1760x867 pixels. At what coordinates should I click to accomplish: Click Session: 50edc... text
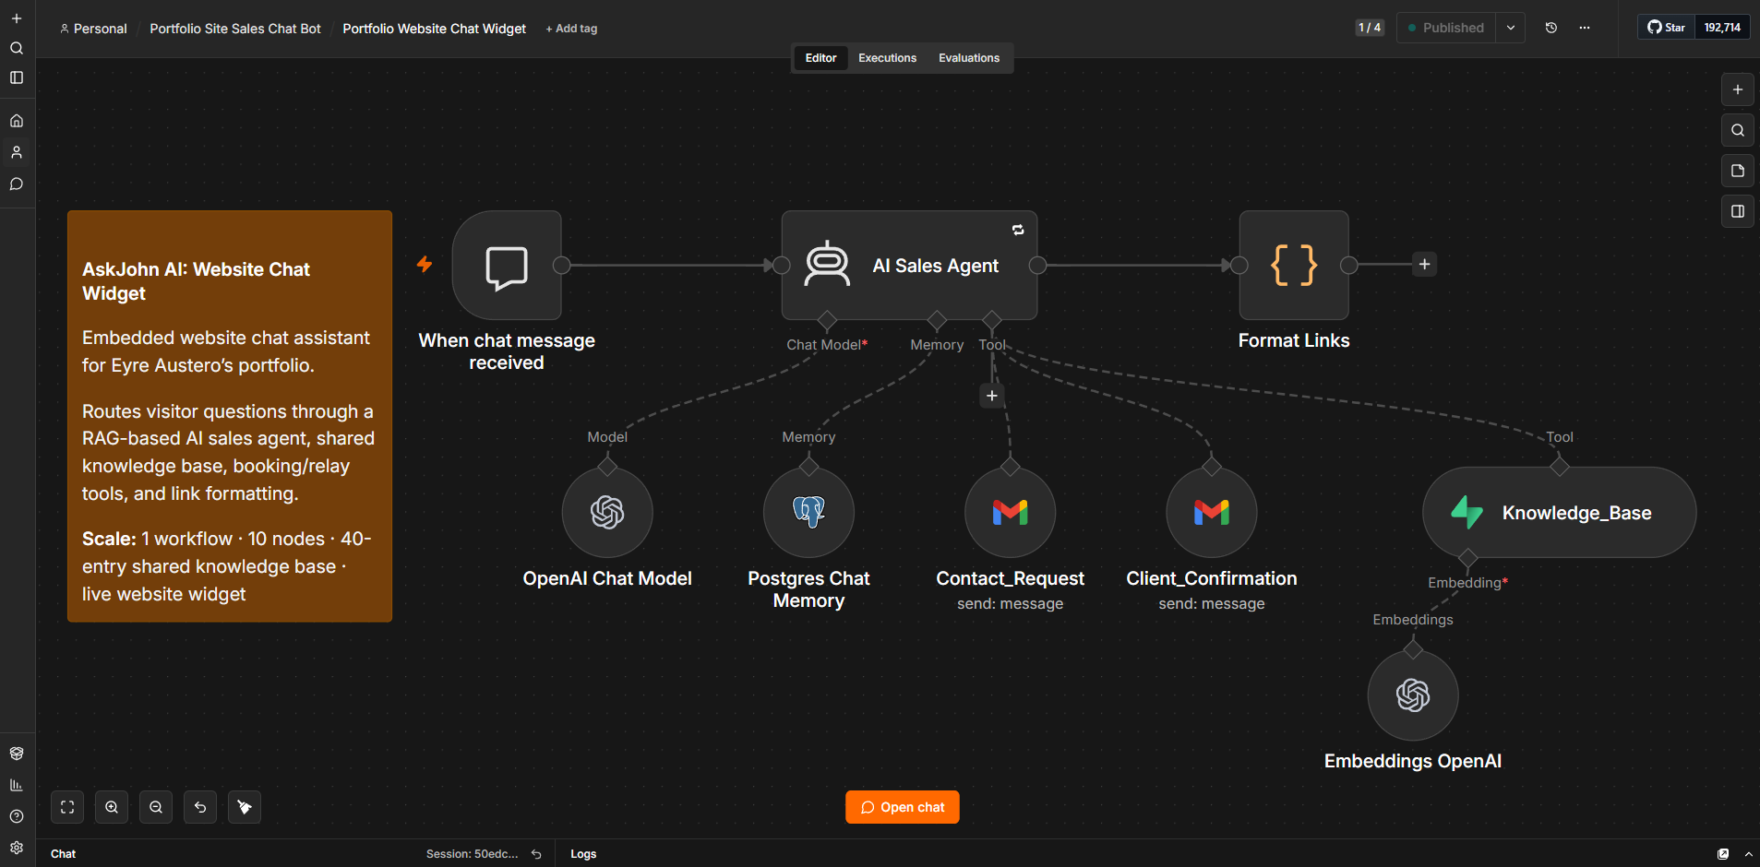[473, 854]
